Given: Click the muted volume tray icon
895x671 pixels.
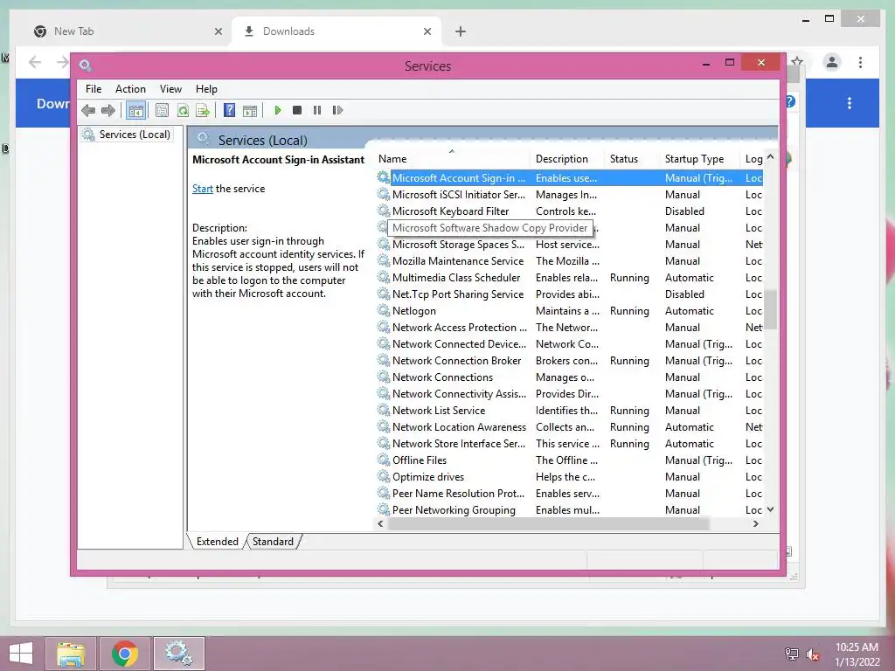Looking at the screenshot, I should pyautogui.click(x=813, y=654).
